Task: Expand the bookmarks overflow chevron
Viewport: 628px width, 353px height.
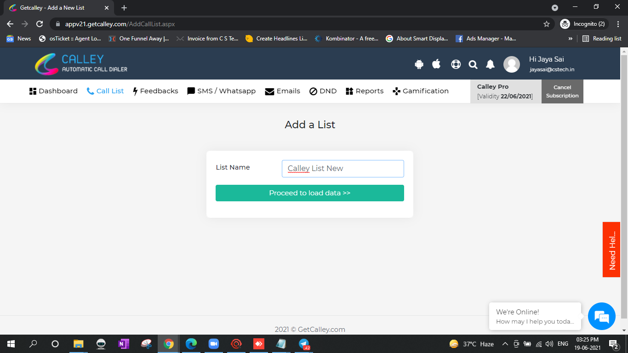Action: (x=571, y=39)
